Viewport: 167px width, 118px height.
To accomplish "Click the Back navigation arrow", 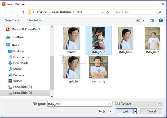I will click(x=5, y=12).
